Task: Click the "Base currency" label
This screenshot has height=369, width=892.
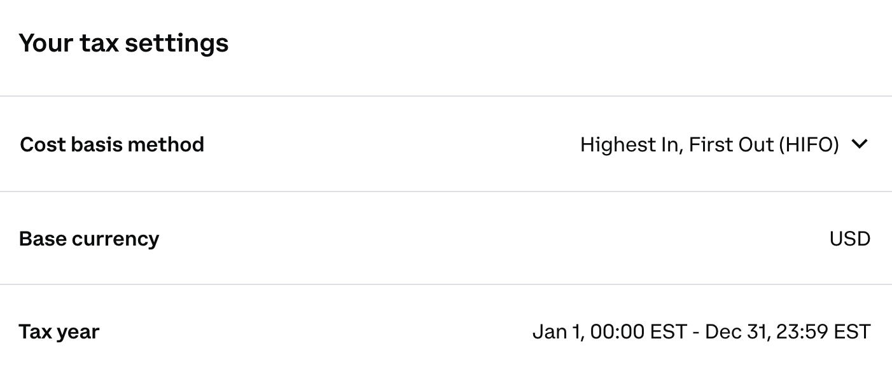Action: click(89, 239)
